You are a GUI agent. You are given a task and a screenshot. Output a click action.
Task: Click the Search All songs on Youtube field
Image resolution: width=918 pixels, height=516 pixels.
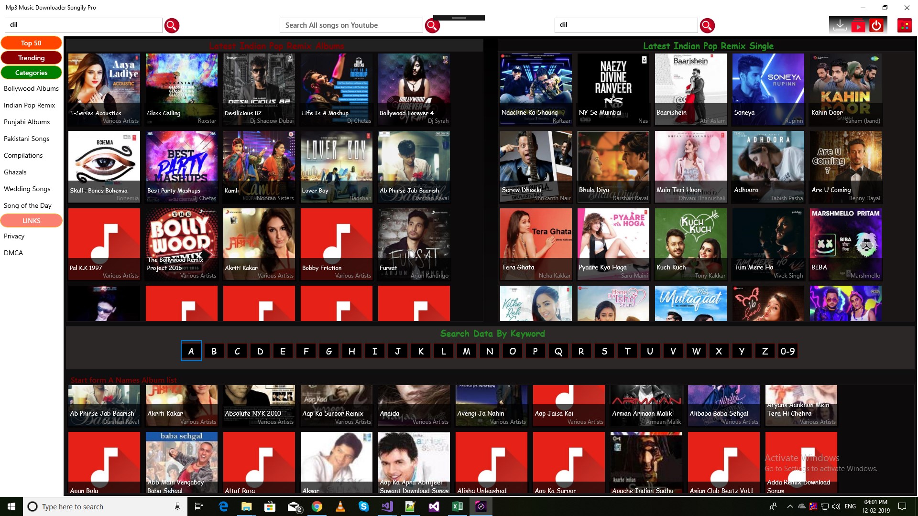click(351, 25)
